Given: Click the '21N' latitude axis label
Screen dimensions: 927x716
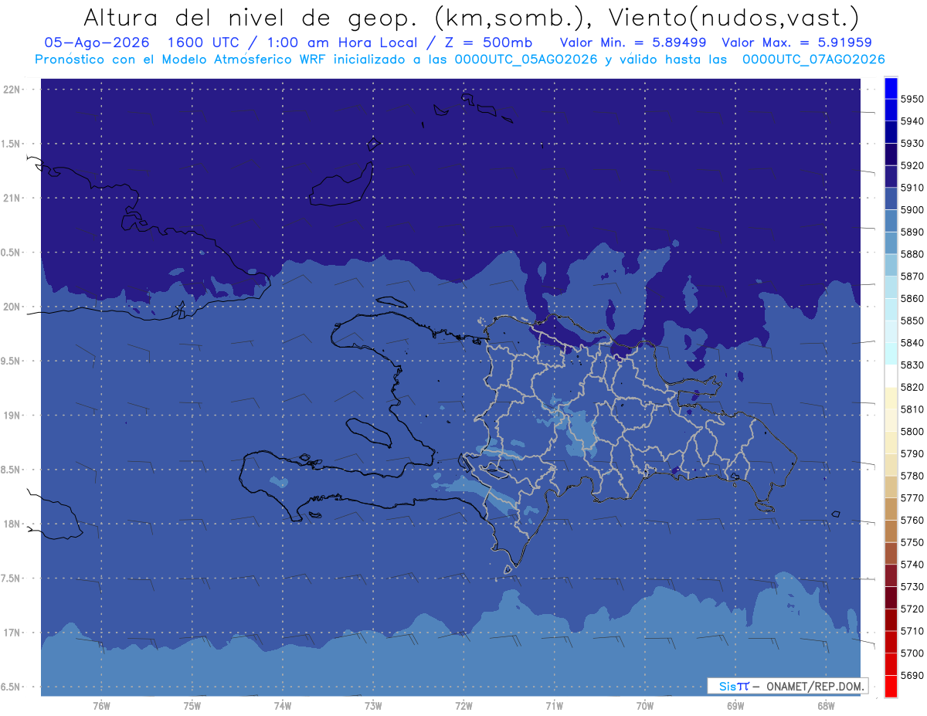Looking at the screenshot, I should pos(12,198).
